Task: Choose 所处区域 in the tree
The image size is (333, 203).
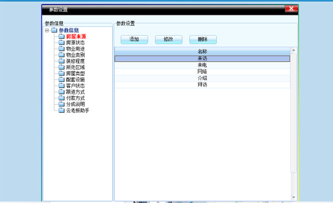Action: pyautogui.click(x=75, y=67)
